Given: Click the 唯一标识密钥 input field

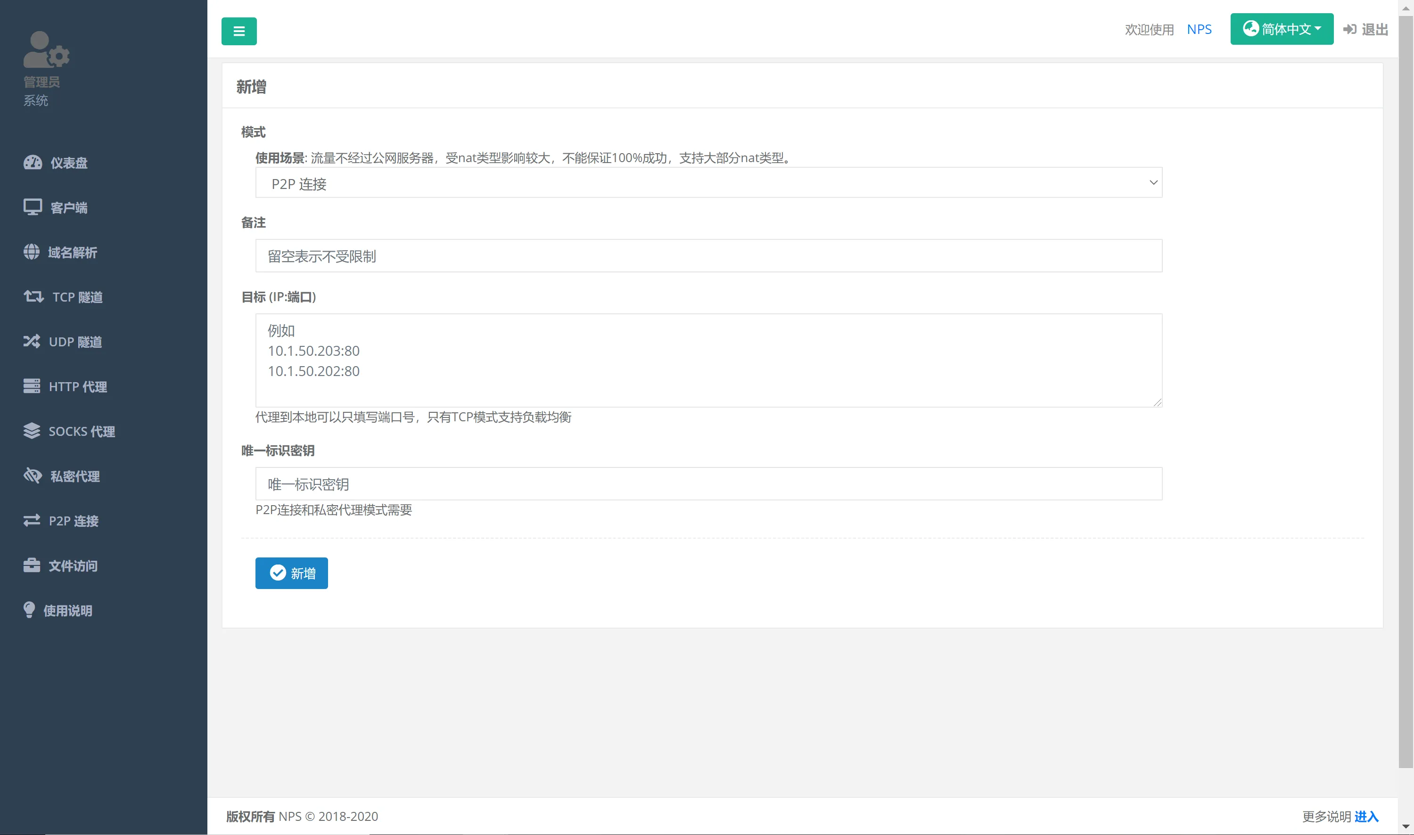Looking at the screenshot, I should 709,484.
